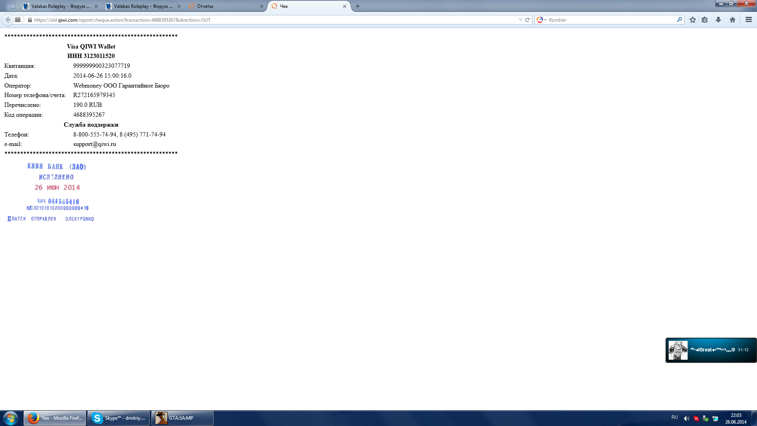
Task: Open the tab groups icon
Action: point(13,6)
